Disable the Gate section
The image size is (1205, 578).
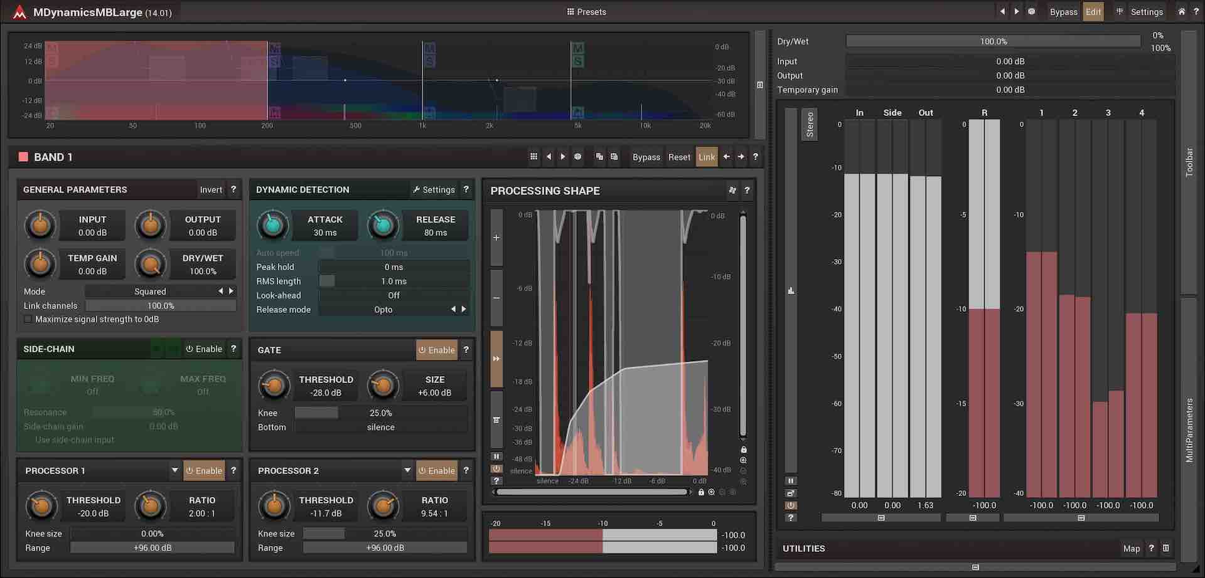pyautogui.click(x=437, y=350)
